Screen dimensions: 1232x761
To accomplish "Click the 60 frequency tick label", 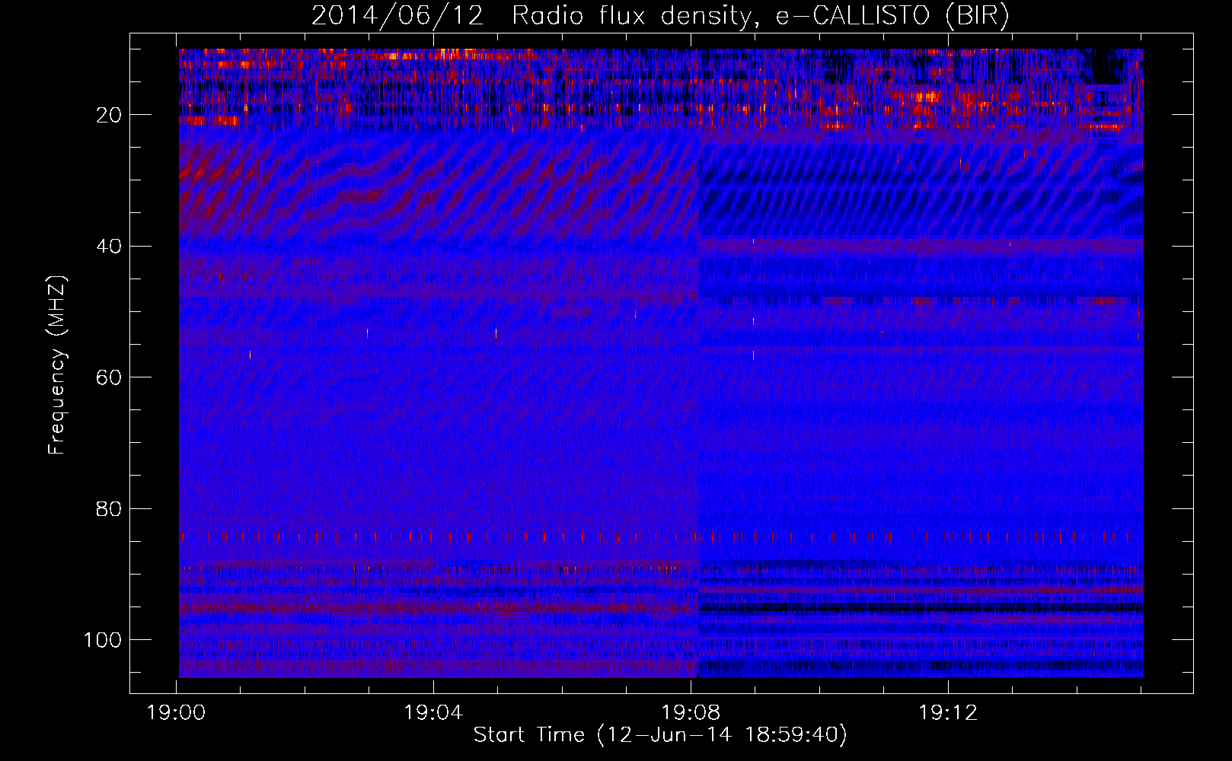I will pos(109,377).
